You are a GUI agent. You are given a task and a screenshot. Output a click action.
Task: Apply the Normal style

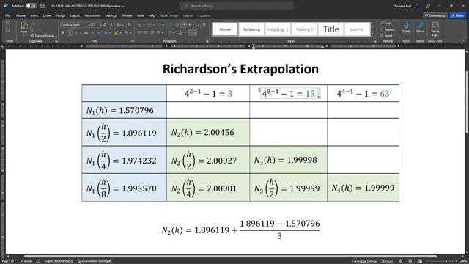(x=225, y=29)
